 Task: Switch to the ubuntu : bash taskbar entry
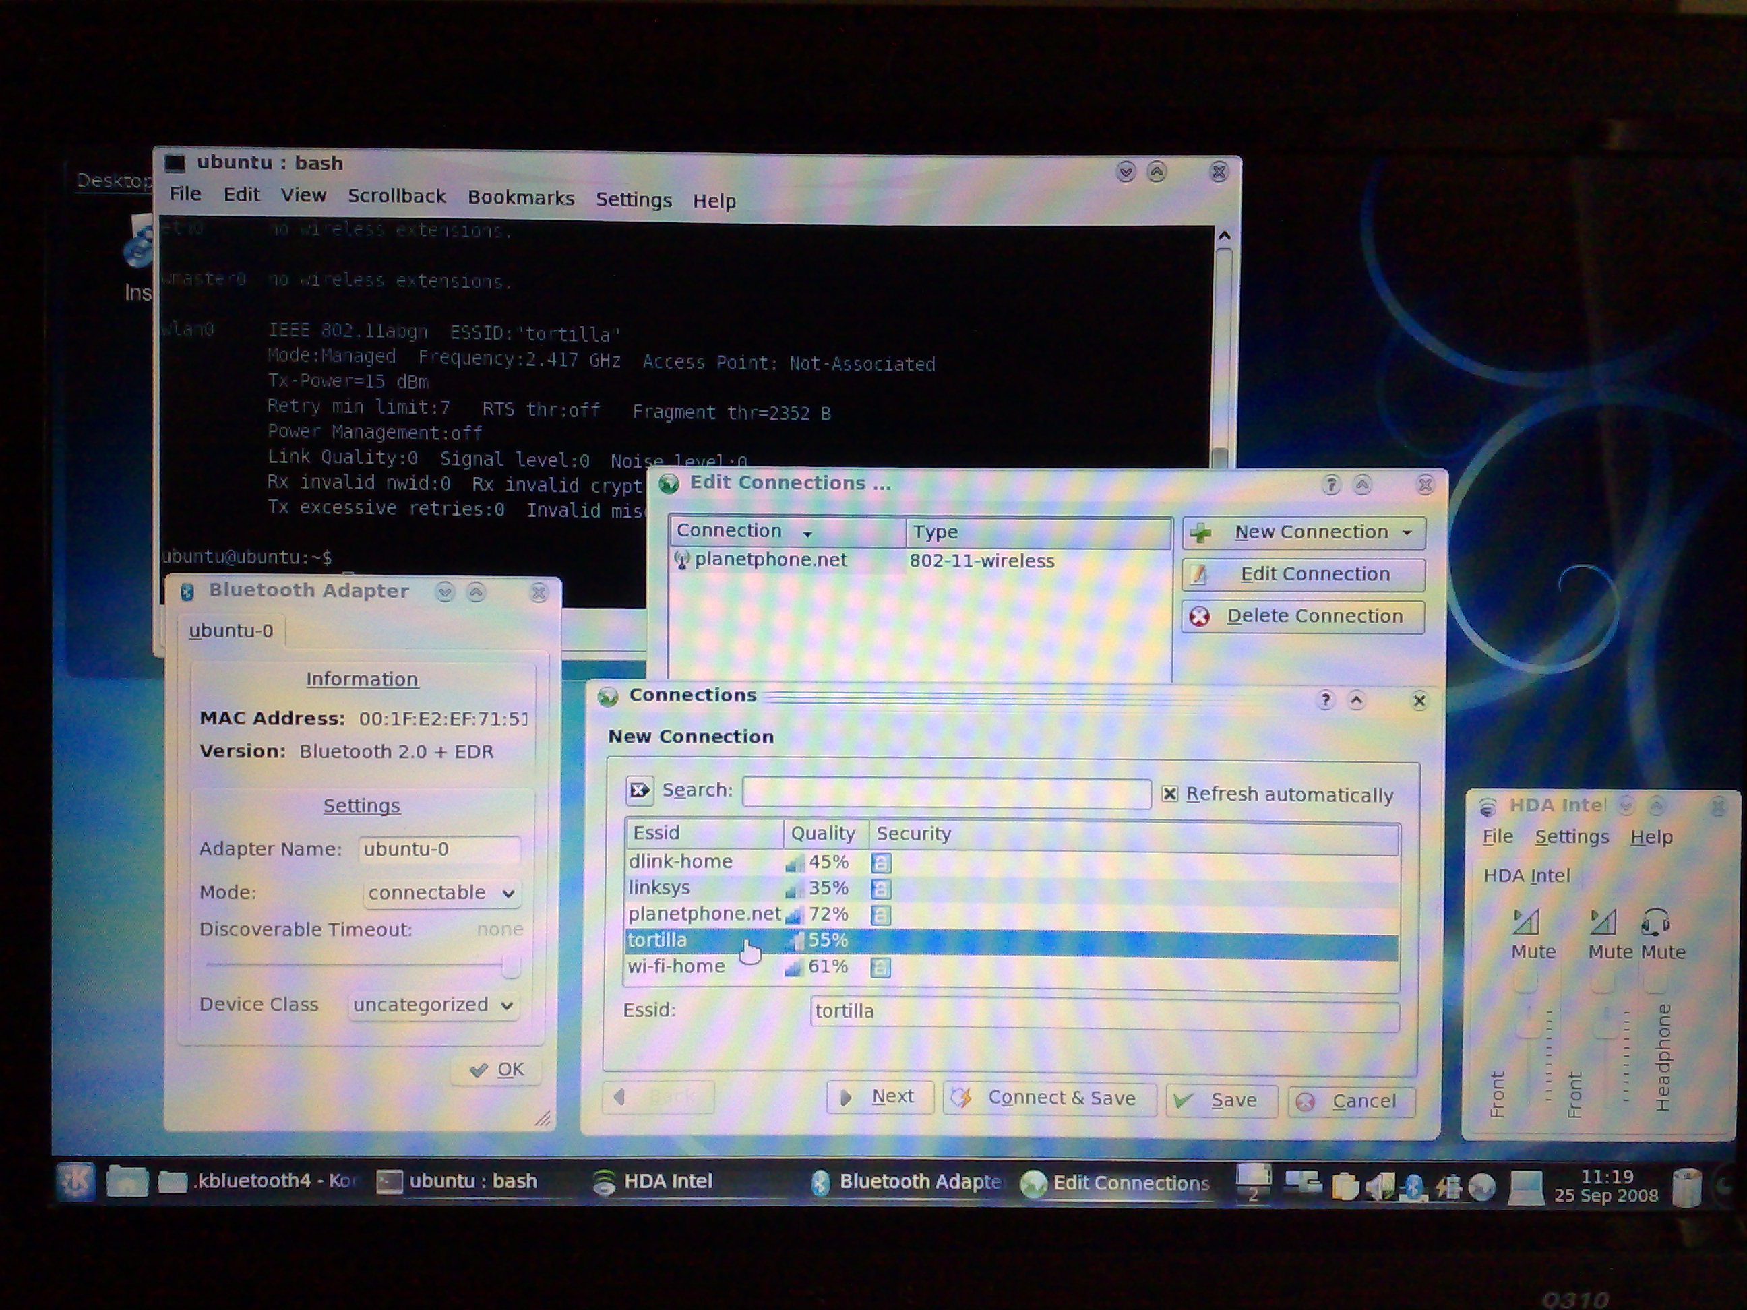457,1181
